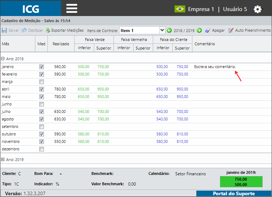Open the Portal do Suporte link
The image size is (272, 197).
(234, 193)
